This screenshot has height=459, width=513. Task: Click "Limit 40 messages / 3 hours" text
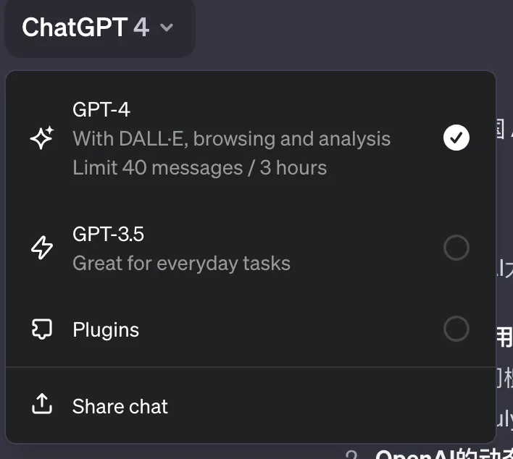point(199,168)
